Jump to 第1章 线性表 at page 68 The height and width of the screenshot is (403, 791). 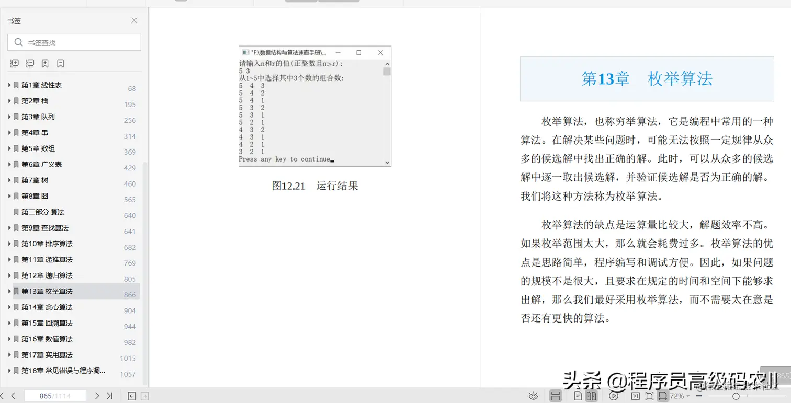(x=48, y=85)
